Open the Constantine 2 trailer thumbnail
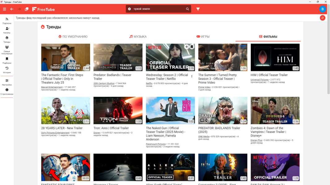This screenshot has height=185, width=330. [x=223, y=167]
